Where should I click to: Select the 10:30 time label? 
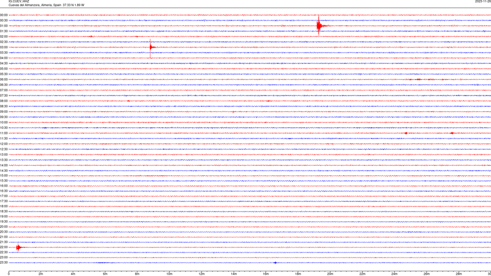[x=4, y=128]
